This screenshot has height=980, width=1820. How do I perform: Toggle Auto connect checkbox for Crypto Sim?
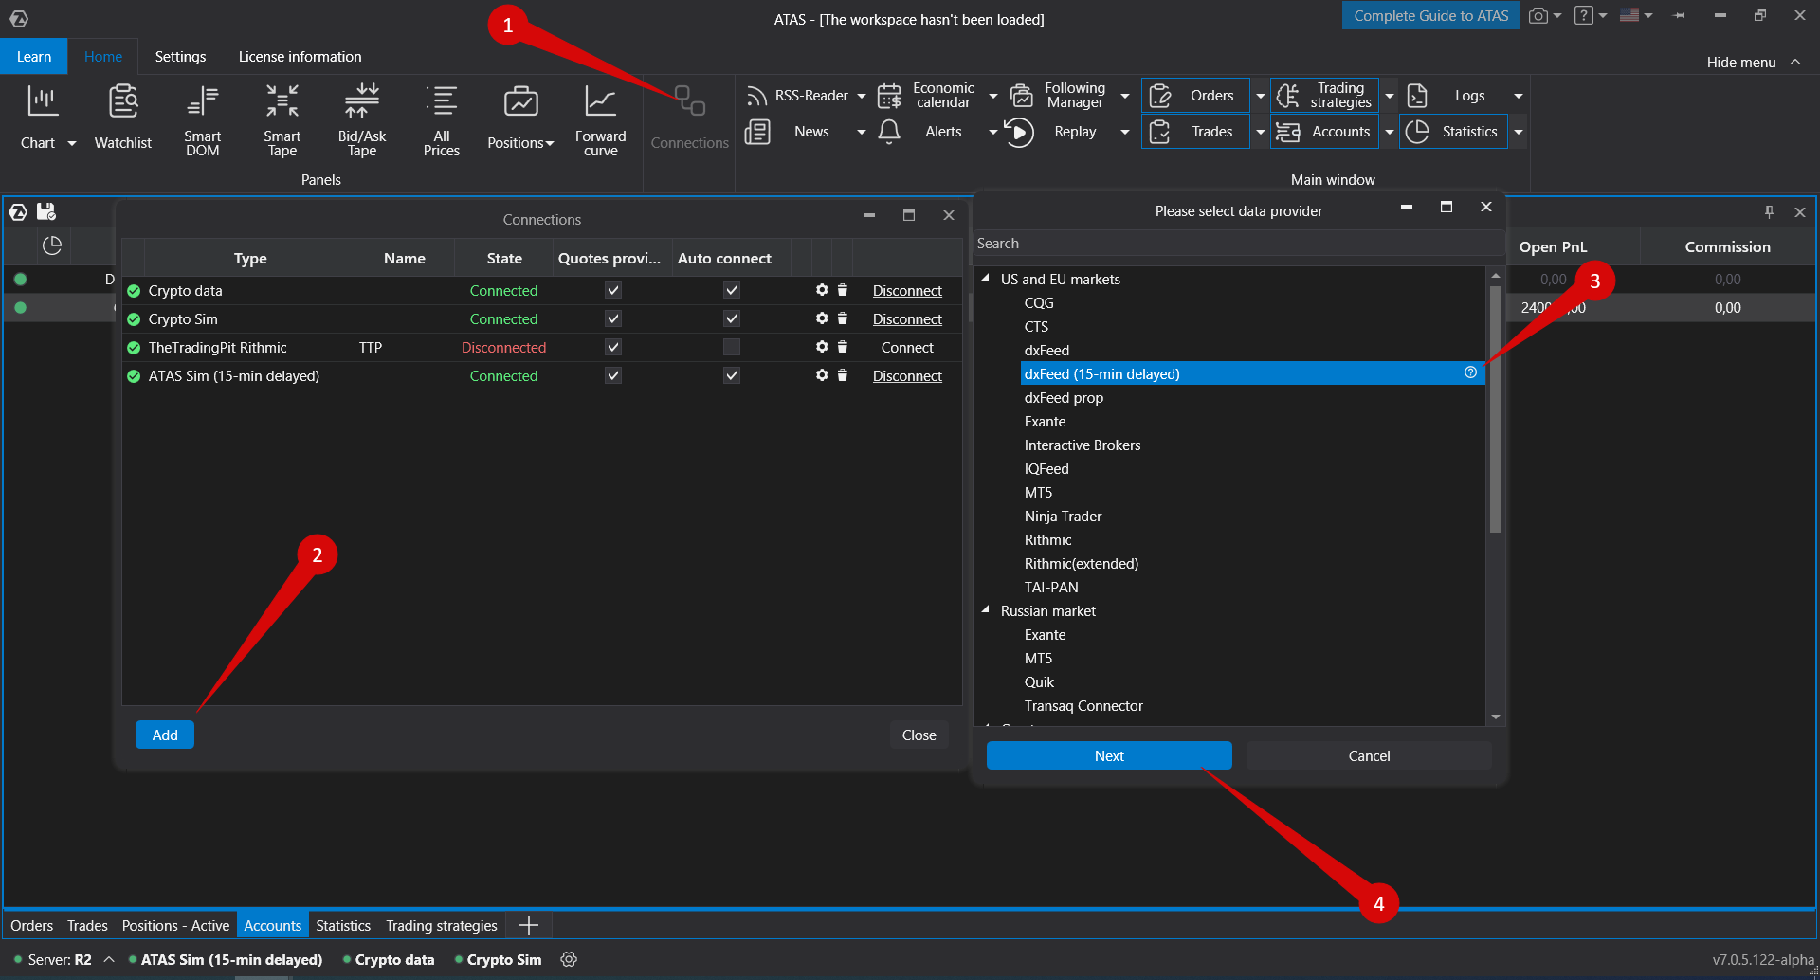pos(732,318)
